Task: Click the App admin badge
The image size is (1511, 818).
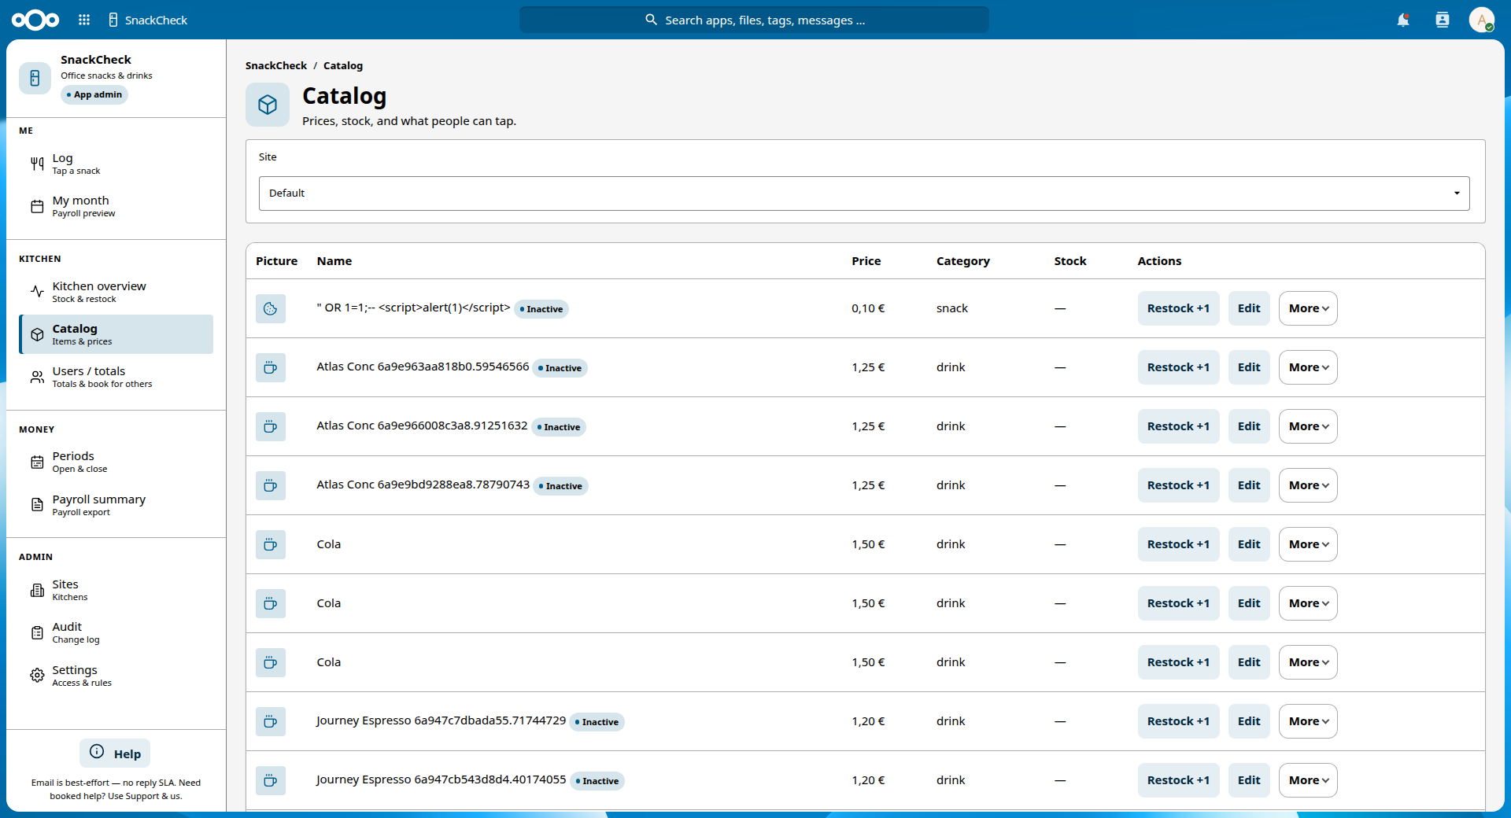Action: pyautogui.click(x=94, y=94)
